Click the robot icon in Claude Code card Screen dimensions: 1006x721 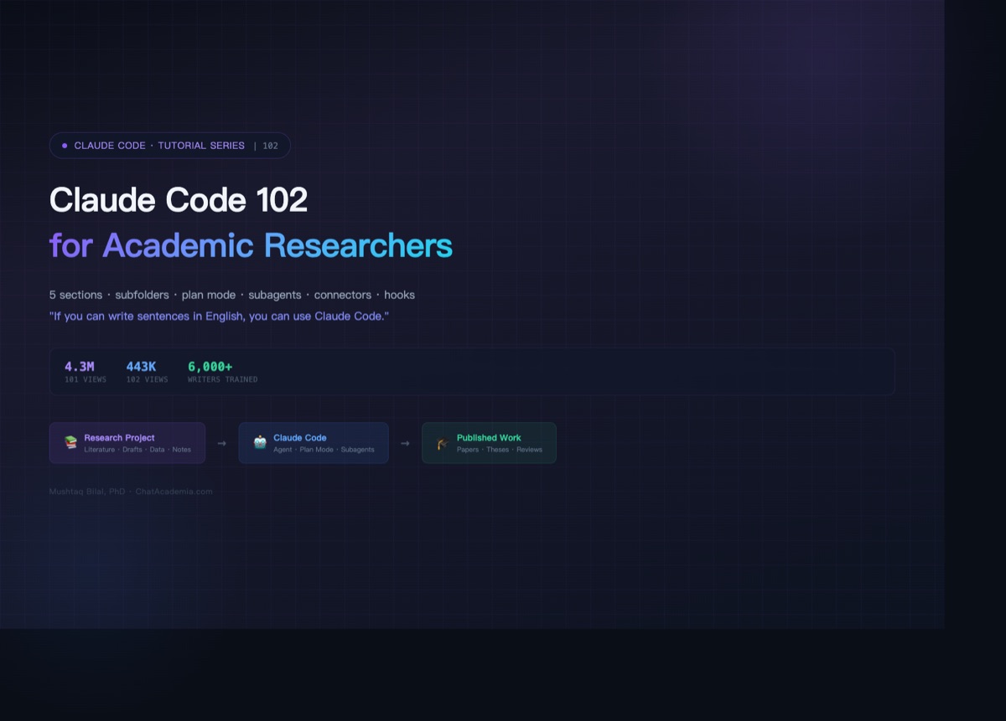tap(260, 443)
